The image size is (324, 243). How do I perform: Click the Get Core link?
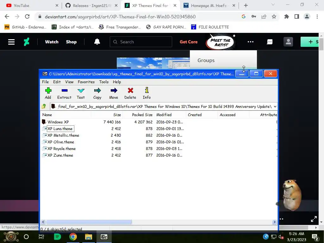pyautogui.click(x=189, y=42)
